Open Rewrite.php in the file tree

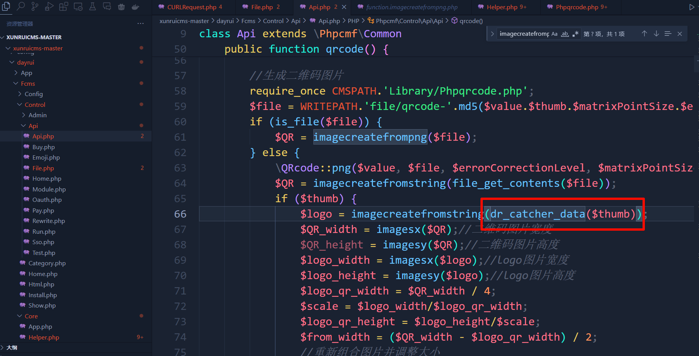pos(48,221)
